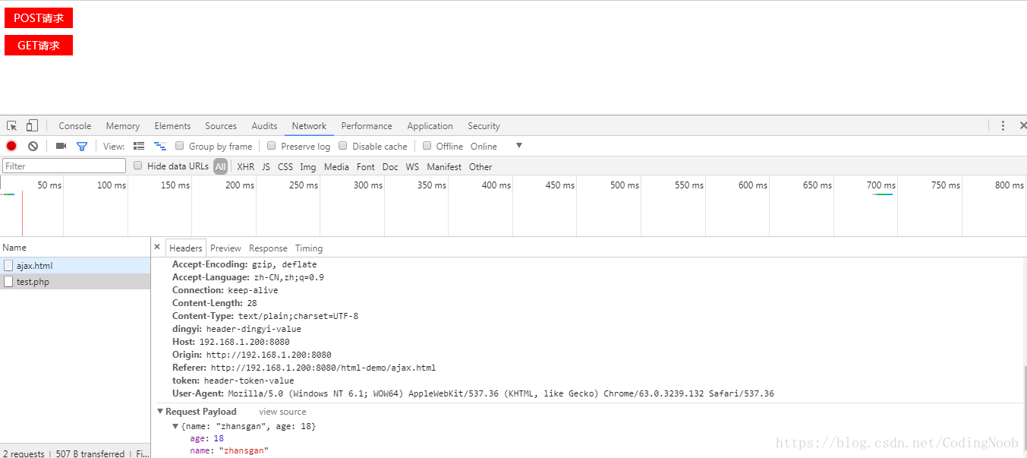1027x458 pixels.
Task: Open the network throttling dropdown
Action: 519,146
